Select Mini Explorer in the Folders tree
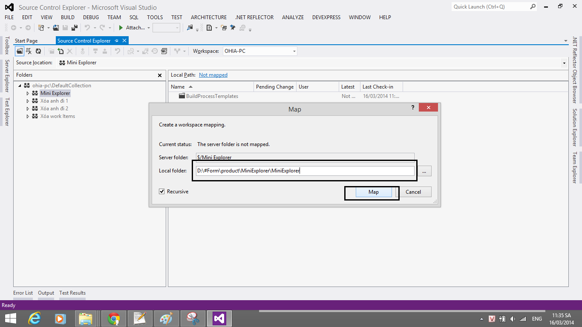This screenshot has width=582, height=327. point(55,93)
